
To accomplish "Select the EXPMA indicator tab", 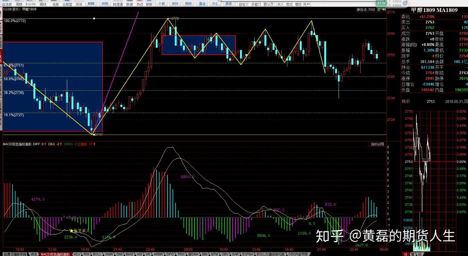I will pos(248,254).
